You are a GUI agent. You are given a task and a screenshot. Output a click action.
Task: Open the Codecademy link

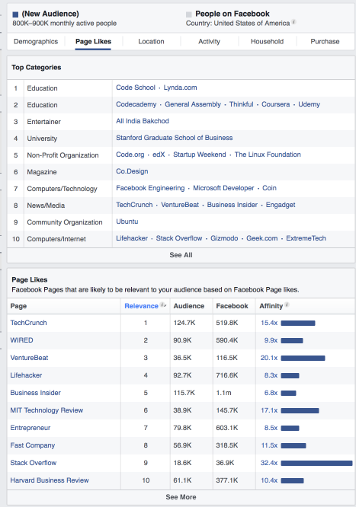click(136, 104)
